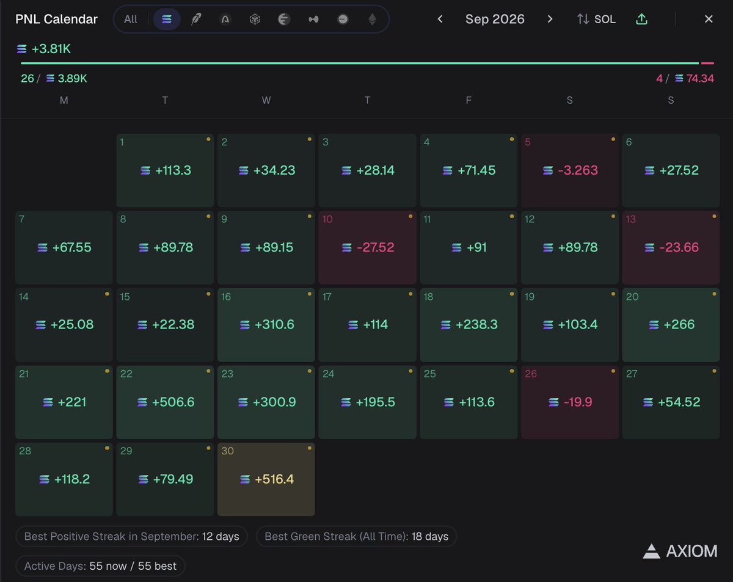733x582 pixels.
Task: Open day 2 cell showing +34.23
Action: click(266, 170)
